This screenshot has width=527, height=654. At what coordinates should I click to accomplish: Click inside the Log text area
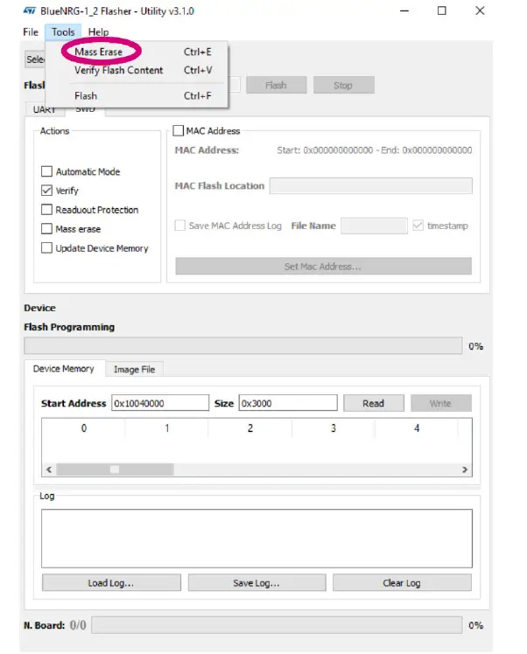[x=256, y=539]
